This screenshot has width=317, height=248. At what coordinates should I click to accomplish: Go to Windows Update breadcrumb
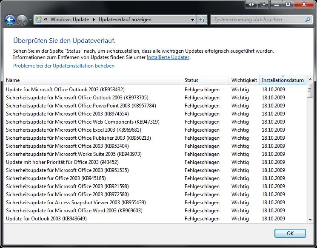click(x=70, y=20)
